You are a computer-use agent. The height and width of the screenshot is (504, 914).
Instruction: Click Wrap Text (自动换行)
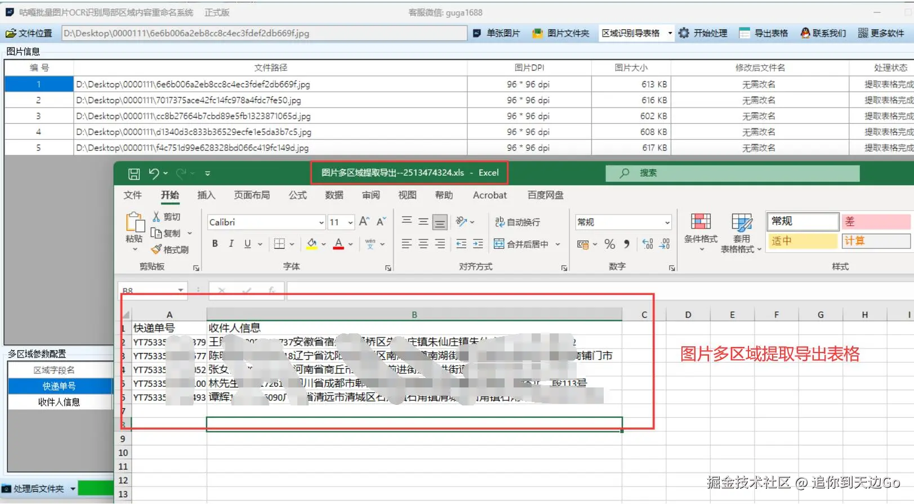[x=518, y=222]
